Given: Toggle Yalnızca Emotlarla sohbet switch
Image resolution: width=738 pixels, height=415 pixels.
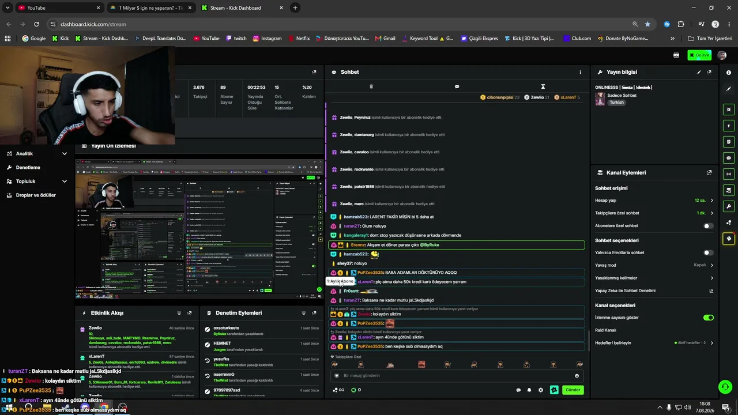Looking at the screenshot, I should tap(709, 252).
